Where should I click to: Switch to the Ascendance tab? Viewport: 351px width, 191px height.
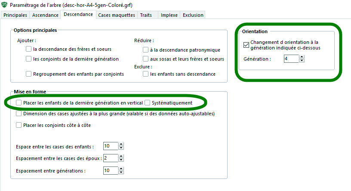tap(45, 15)
